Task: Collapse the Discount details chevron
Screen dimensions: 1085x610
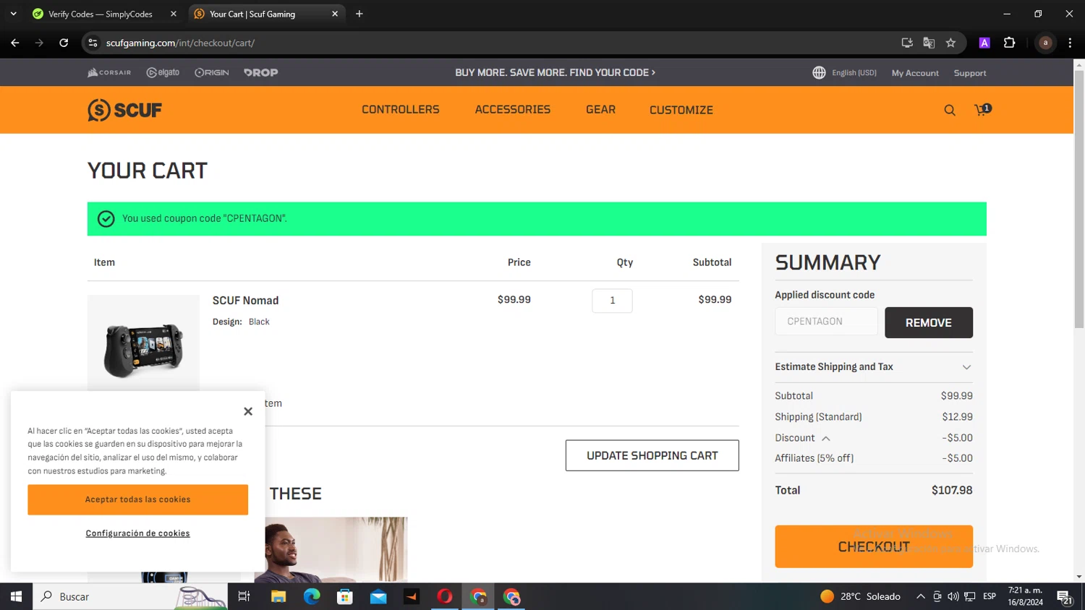Action: 825,438
